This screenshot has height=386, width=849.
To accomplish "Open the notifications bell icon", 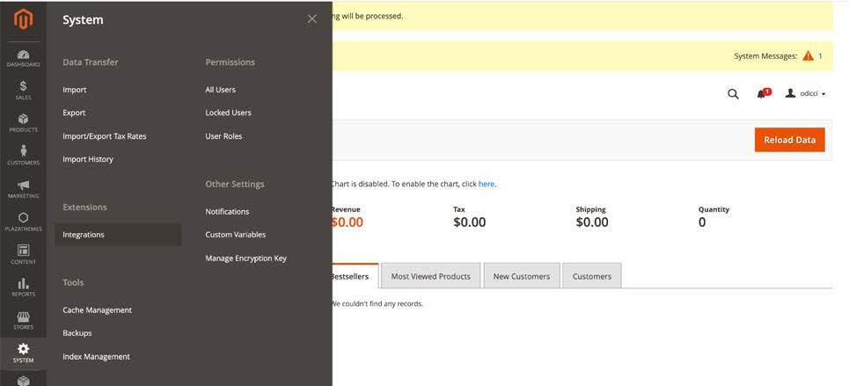I will coord(762,94).
